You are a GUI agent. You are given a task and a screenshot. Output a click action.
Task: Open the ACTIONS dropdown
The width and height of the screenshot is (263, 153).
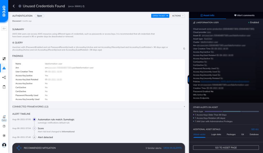178,16
